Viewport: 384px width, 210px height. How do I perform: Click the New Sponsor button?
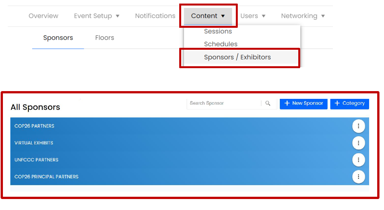point(303,103)
